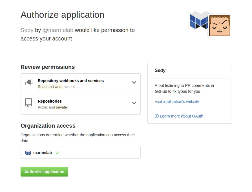Click the Sedy link in the subtitle

[x=27, y=30]
